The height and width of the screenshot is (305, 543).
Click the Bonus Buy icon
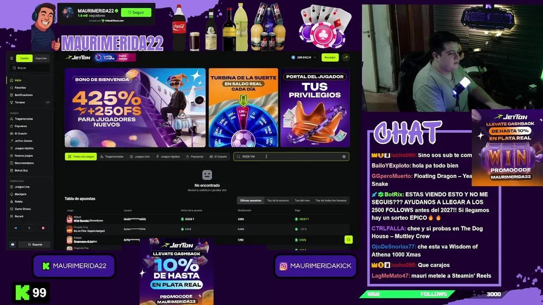(11, 170)
